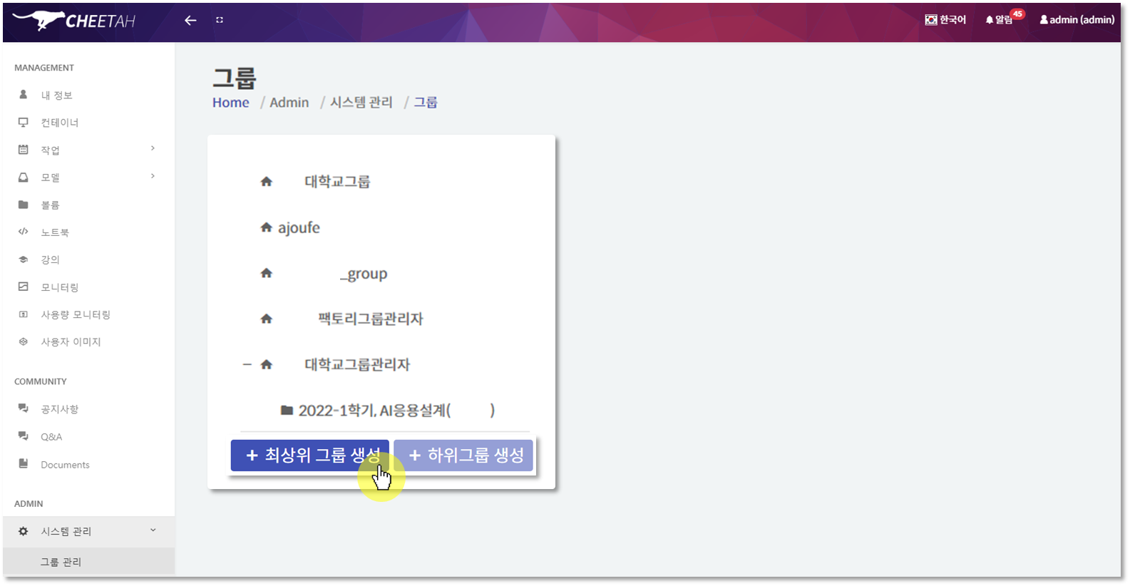Open 강의 menu item

(x=50, y=259)
